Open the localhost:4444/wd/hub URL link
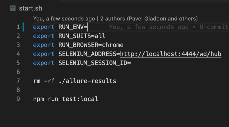229x127 pixels. click(x=171, y=54)
